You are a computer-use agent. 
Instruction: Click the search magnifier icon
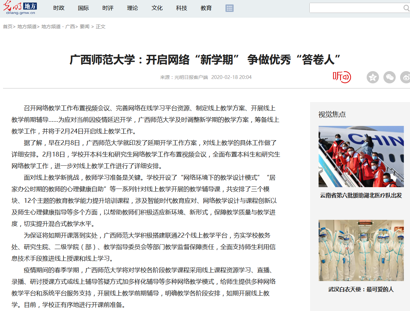(x=406, y=8)
